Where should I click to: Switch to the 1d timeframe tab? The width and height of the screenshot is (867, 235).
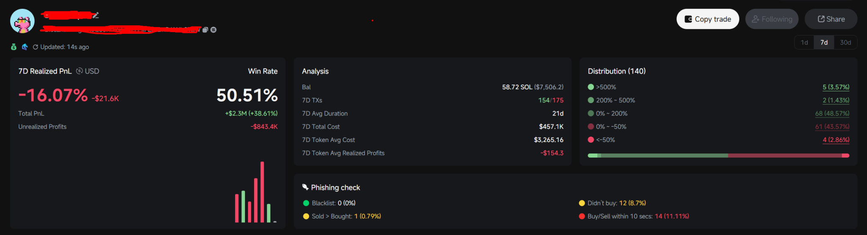pos(804,42)
